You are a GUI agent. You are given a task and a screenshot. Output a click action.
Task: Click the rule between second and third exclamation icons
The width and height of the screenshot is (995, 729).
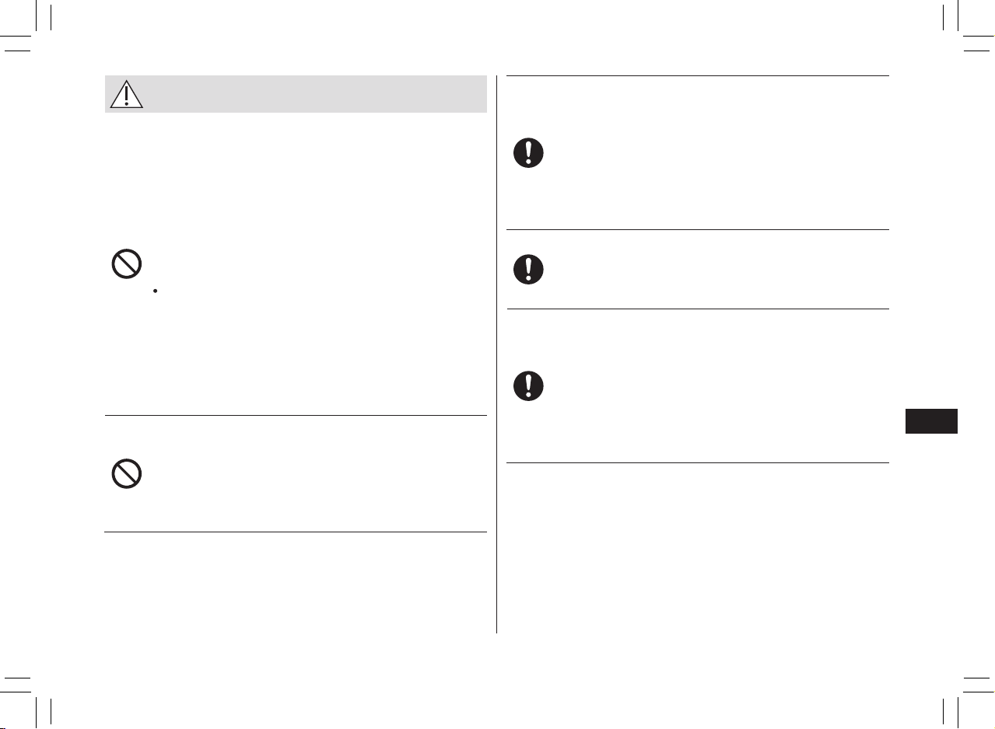point(698,309)
